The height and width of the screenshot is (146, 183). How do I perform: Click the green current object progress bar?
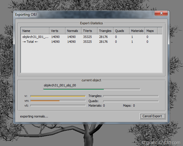[92, 89]
